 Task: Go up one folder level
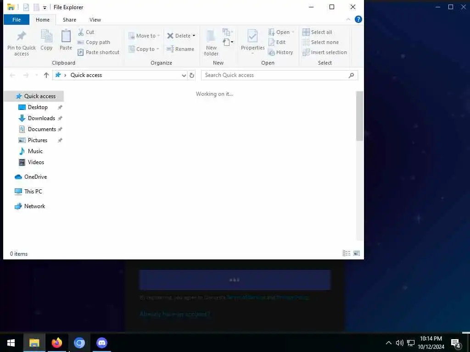(x=46, y=75)
